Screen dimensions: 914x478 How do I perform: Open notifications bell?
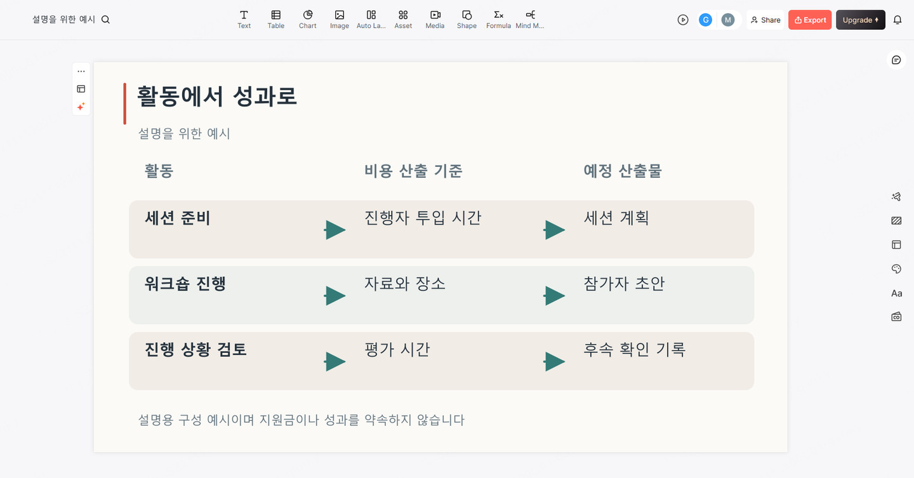click(x=897, y=20)
